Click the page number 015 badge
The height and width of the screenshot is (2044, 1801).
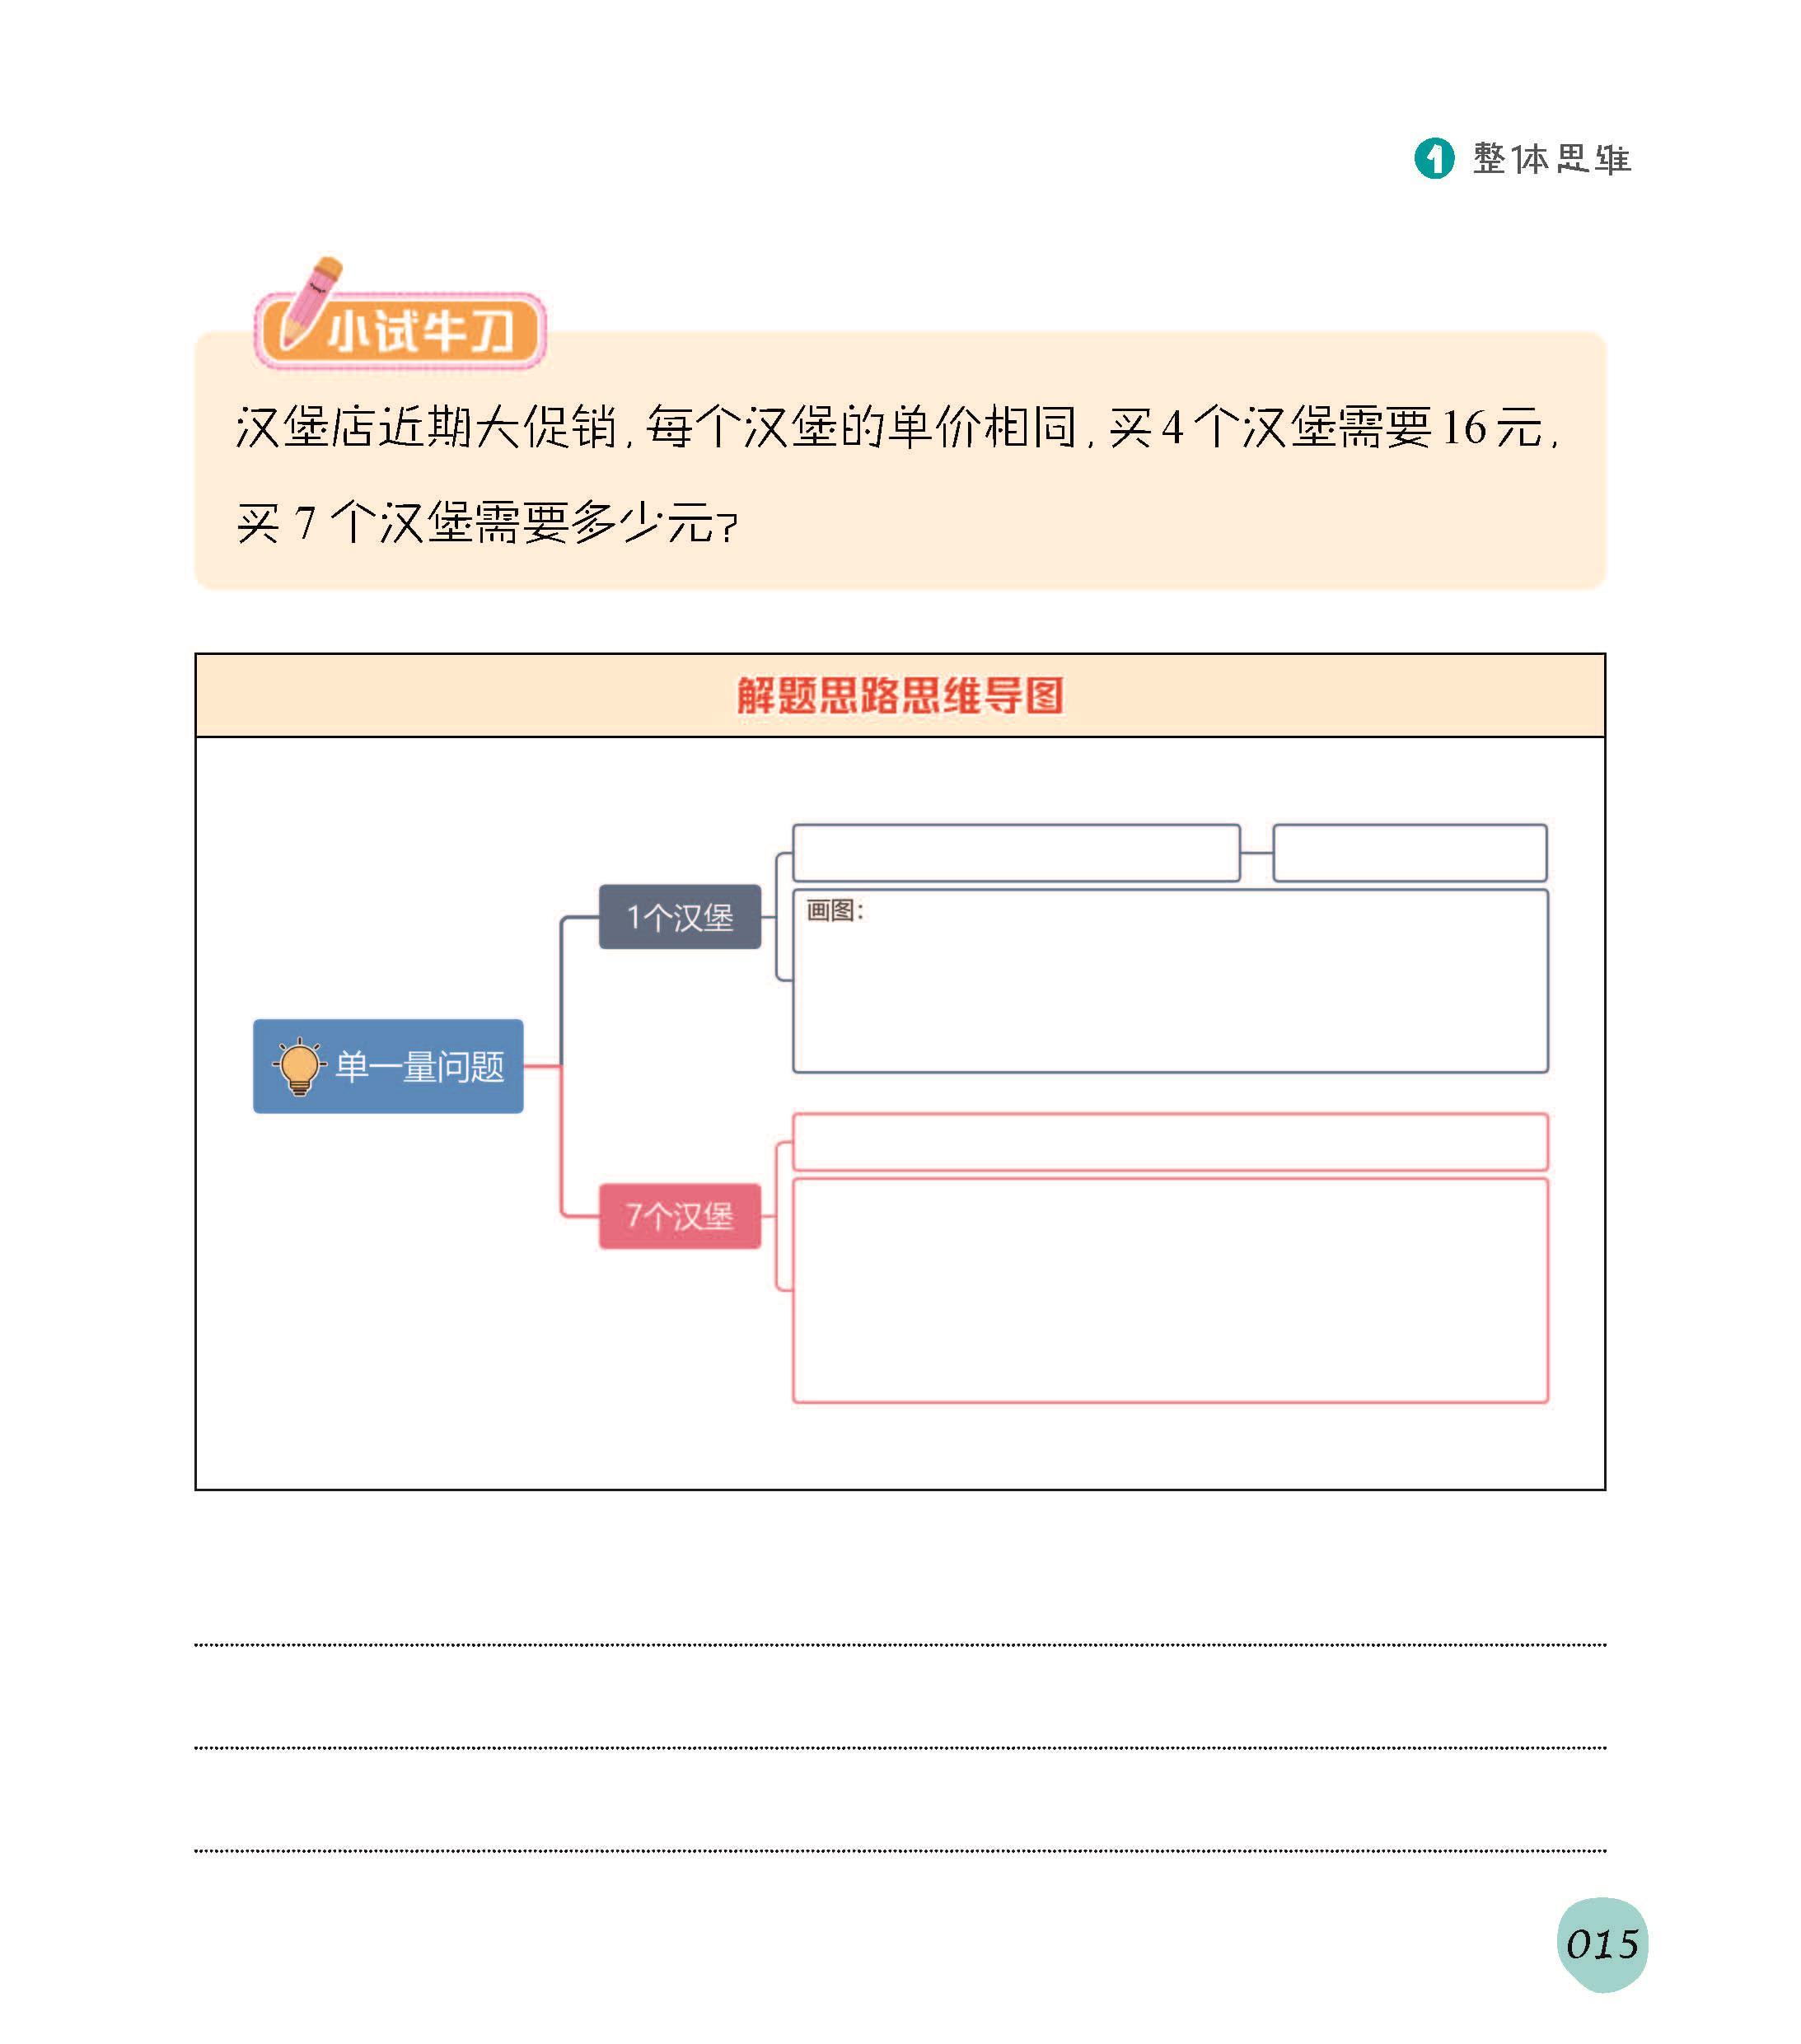click(1602, 1945)
